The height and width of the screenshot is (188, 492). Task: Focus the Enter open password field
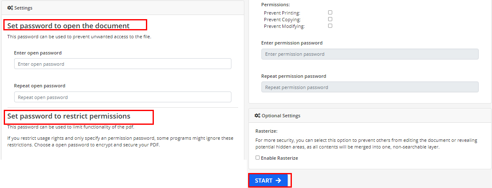click(x=123, y=64)
